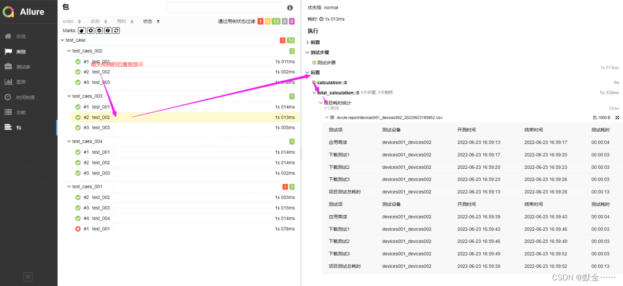This screenshot has width=623, height=286.
Task: Open failed test_001 row at 1s 078ms
Action: coord(185,229)
